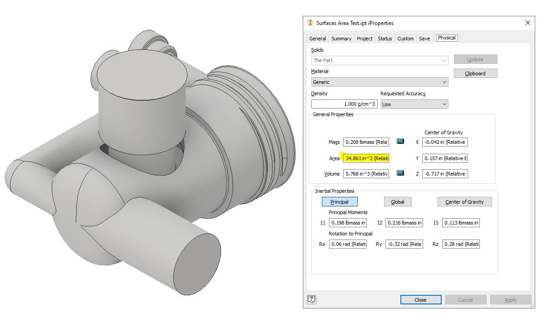The height and width of the screenshot is (323, 542).
Task: Expand the Solids dropdown showing The Part
Action: click(x=379, y=60)
